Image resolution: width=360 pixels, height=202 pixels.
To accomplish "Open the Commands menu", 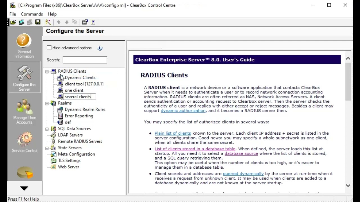I will (x=32, y=14).
